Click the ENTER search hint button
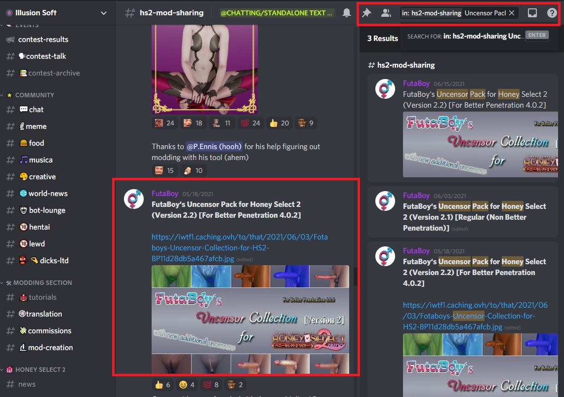Image resolution: width=564 pixels, height=397 pixels. coord(537,35)
